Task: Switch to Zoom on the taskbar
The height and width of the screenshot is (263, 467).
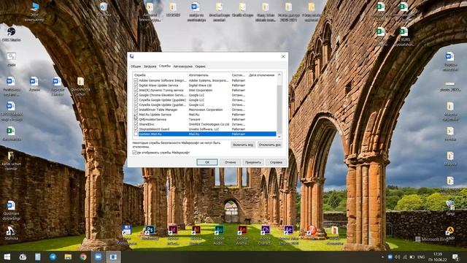Action: click(x=98, y=256)
